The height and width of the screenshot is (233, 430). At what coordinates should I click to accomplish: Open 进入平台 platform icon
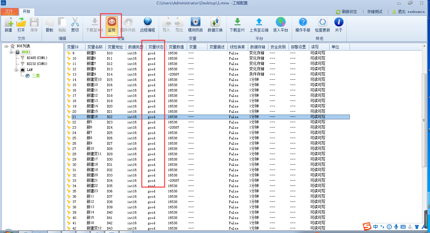coord(280,24)
